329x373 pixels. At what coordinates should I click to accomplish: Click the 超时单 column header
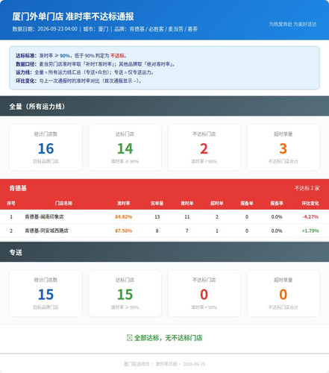216,203
